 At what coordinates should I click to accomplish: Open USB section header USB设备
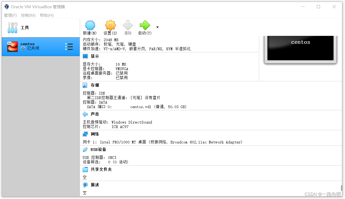98,150
